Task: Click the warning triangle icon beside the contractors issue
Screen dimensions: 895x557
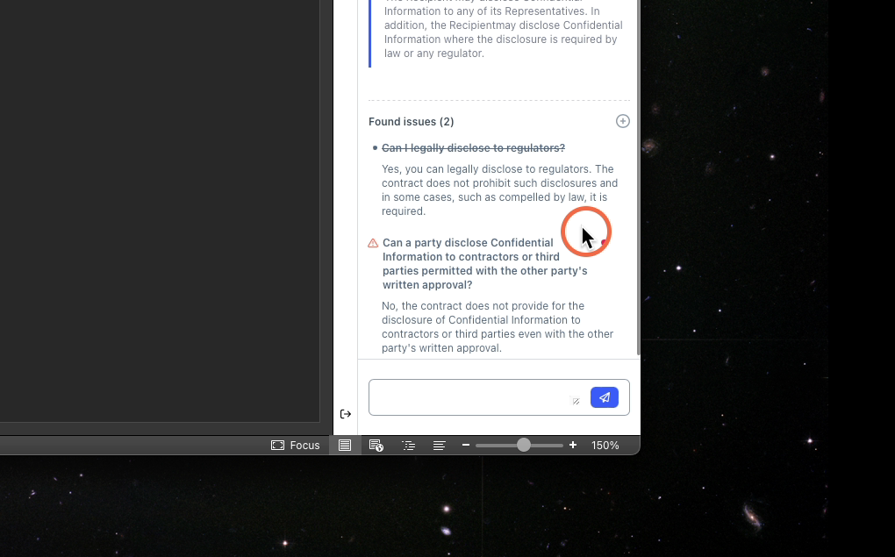Action: point(373,243)
